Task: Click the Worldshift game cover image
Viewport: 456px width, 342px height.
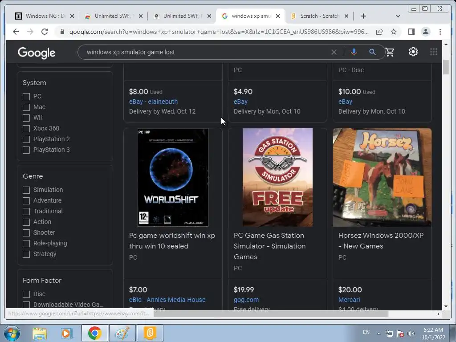Action: click(173, 177)
